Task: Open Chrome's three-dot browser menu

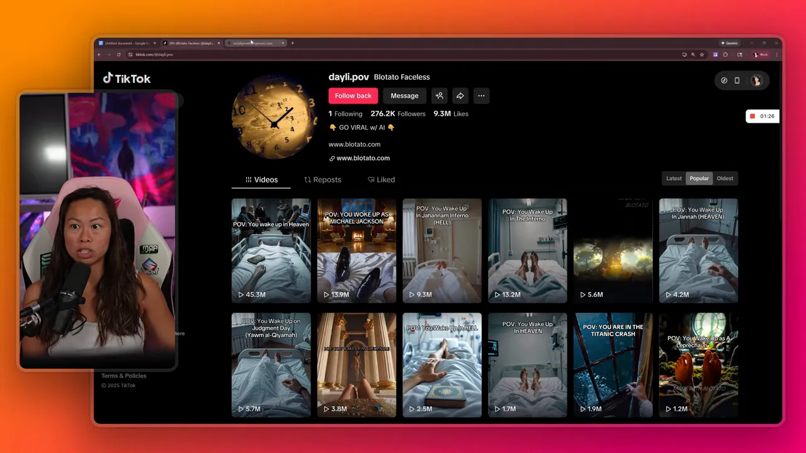Action: pyautogui.click(x=776, y=55)
